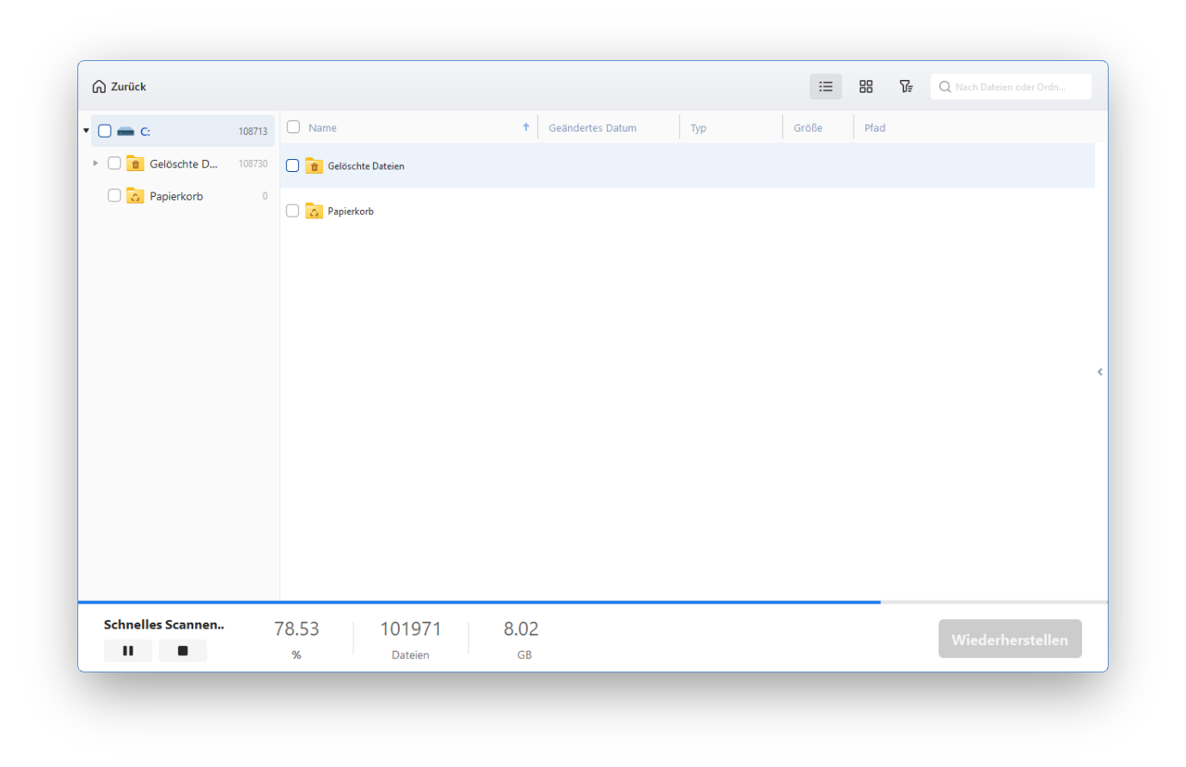Check Gelöschte Dateien row checkbox
The image size is (1186, 767).
tap(292, 166)
